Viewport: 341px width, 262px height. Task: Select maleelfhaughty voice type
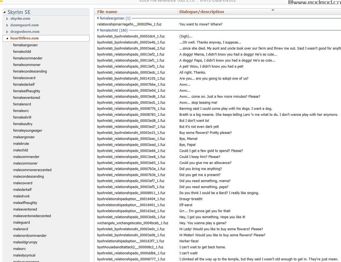(25, 203)
